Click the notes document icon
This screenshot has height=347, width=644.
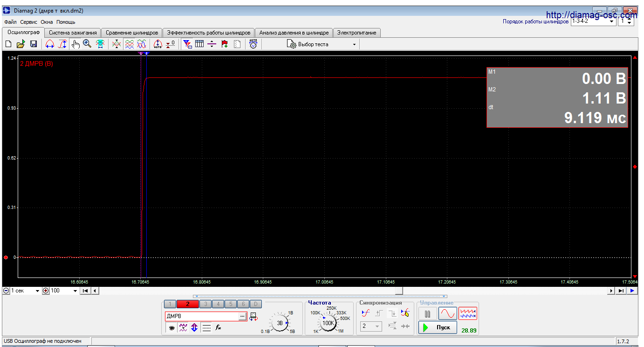(x=237, y=44)
